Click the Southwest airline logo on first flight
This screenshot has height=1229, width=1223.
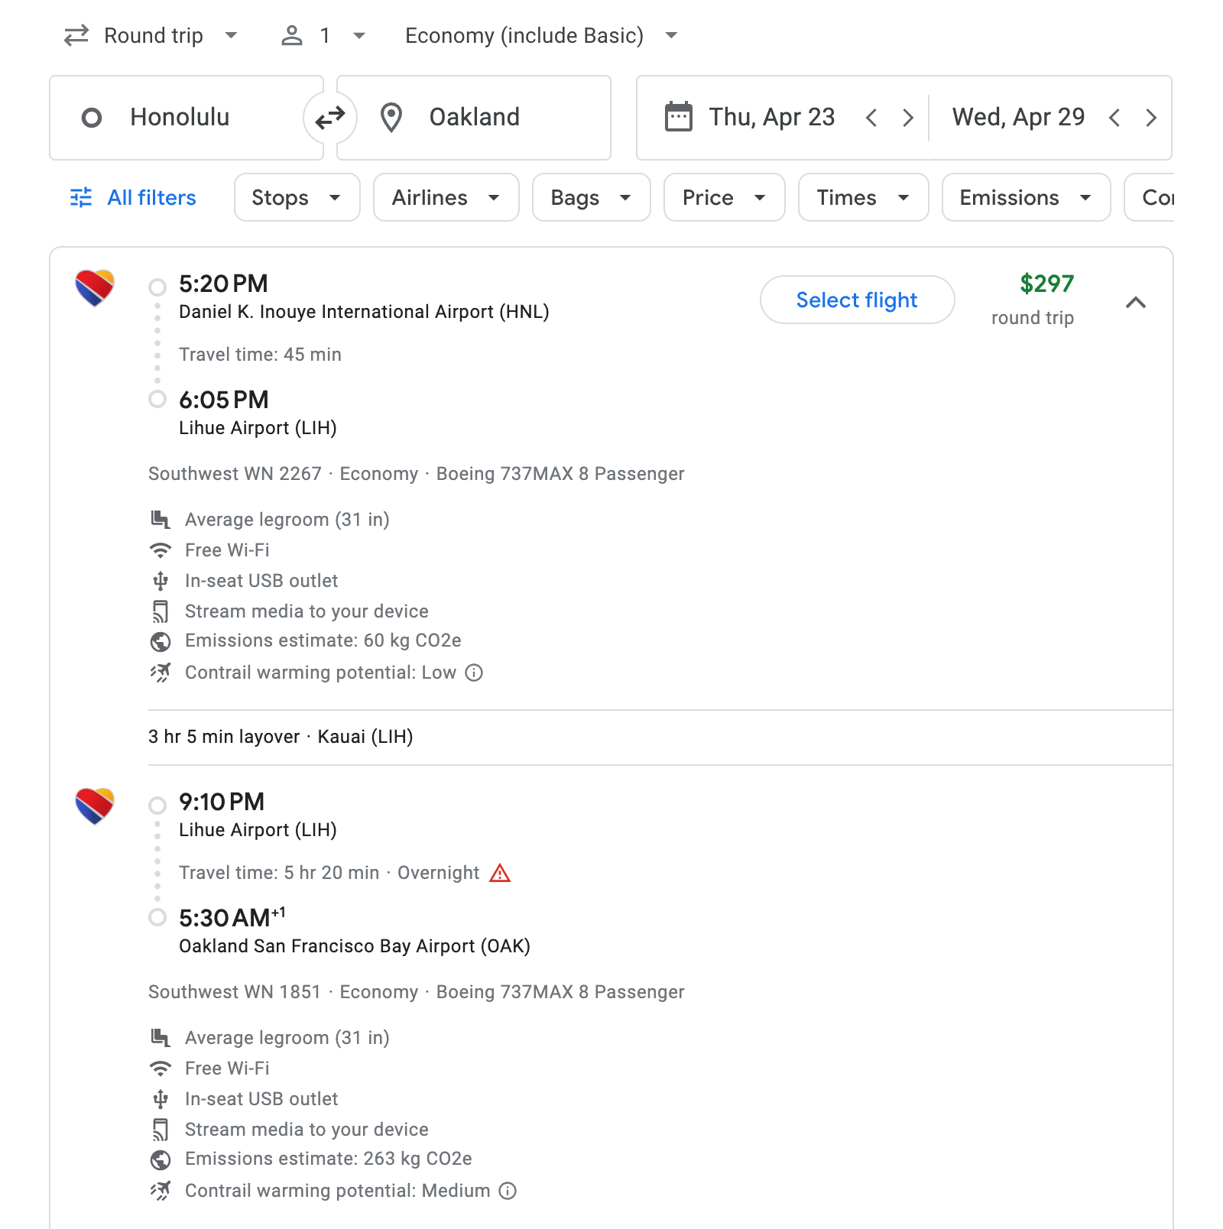point(95,288)
